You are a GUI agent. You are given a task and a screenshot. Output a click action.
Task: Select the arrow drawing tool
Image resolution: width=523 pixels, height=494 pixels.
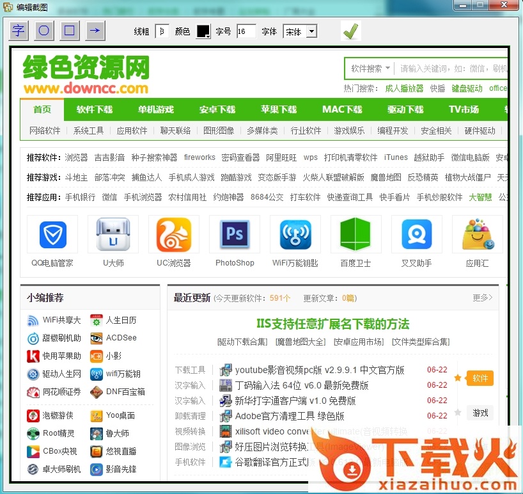coord(95,31)
